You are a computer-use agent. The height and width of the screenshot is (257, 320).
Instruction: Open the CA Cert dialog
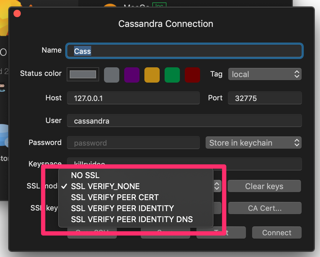[264, 208]
